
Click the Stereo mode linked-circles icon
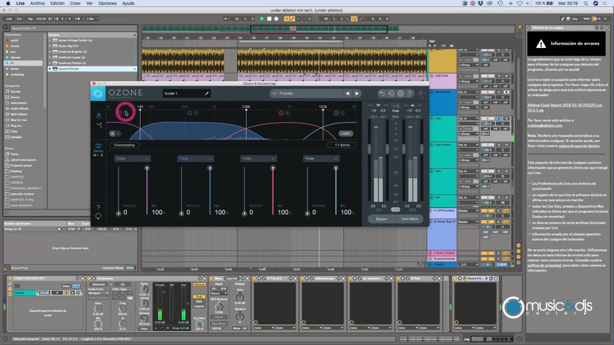click(98, 146)
